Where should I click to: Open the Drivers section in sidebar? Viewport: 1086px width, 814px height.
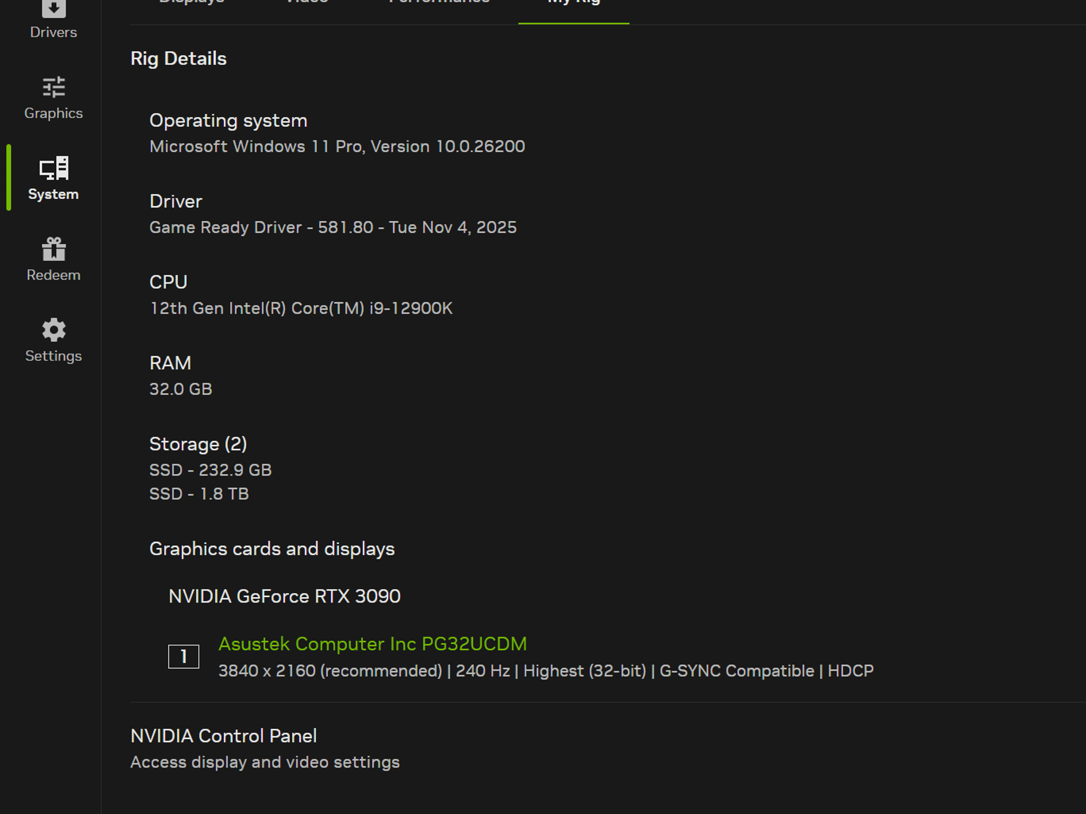(54, 20)
